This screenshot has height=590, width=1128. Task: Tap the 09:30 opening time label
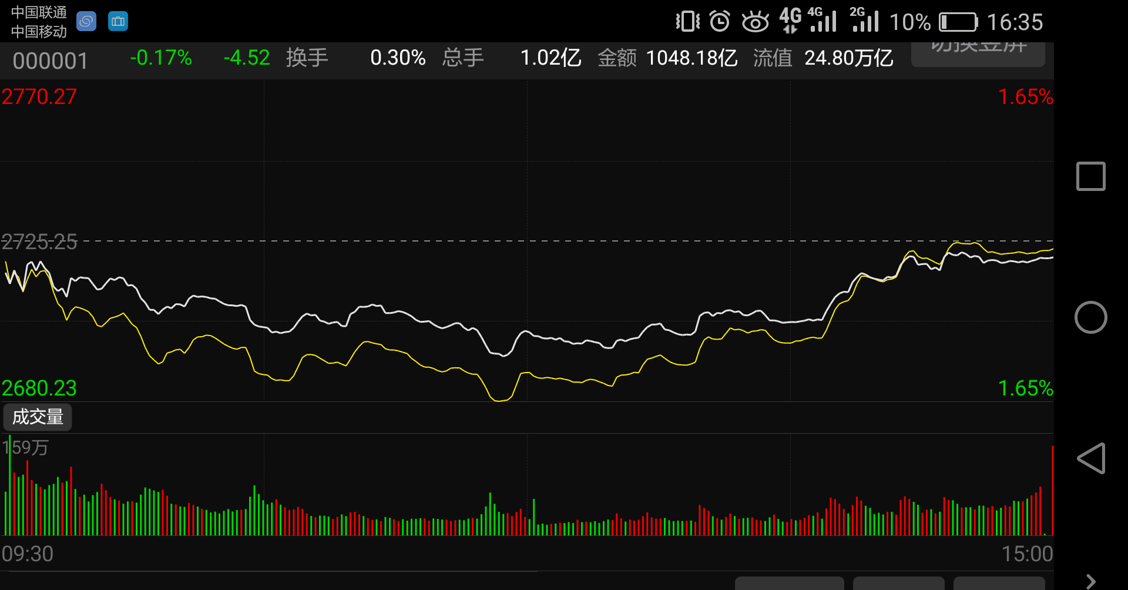[x=27, y=554]
